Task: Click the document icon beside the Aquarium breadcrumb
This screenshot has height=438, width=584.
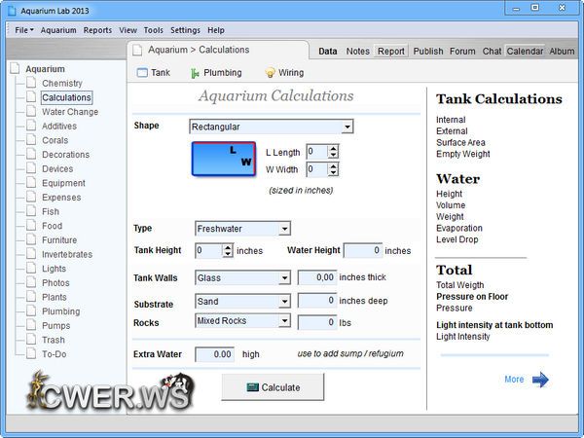Action: pyautogui.click(x=137, y=50)
